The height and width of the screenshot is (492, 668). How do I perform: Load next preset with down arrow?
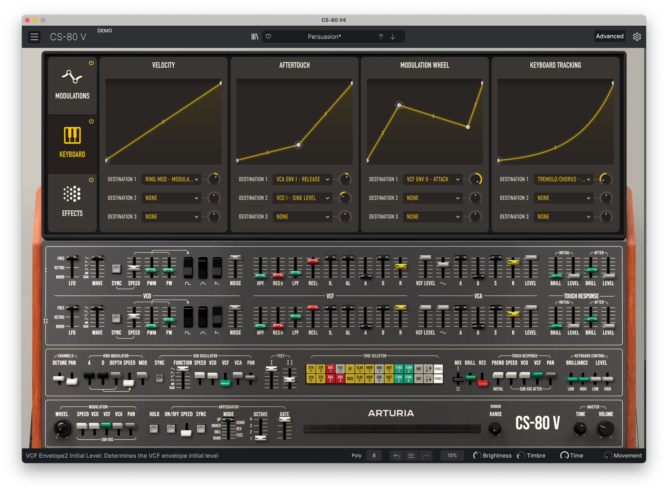393,37
